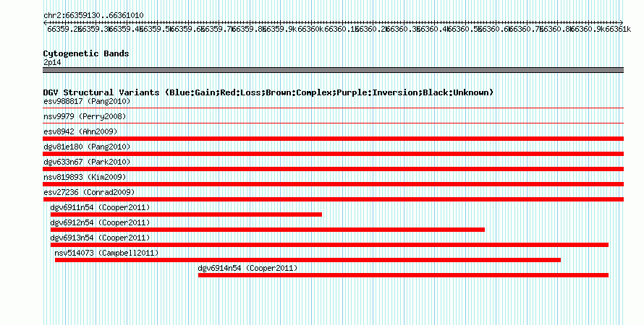Click the dgv81e180 (Pang2010) label
This screenshot has height=325, width=644.
(87, 147)
